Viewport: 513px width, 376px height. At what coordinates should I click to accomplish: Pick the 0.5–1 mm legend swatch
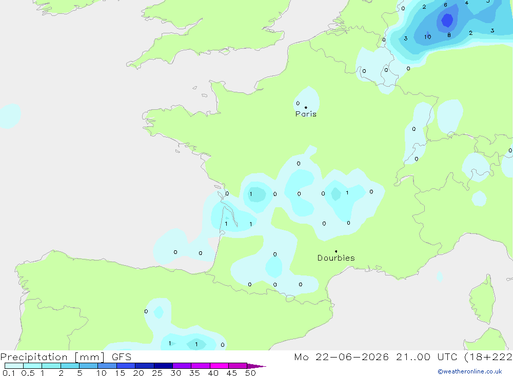pos(33,366)
